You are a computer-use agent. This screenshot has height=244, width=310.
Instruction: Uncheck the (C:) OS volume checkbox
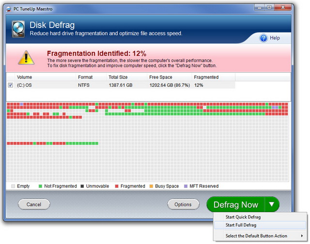coord(11,85)
